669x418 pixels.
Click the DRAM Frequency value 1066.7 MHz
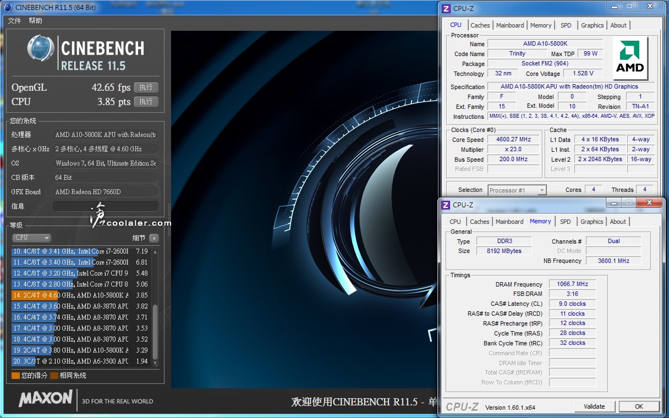coord(572,284)
